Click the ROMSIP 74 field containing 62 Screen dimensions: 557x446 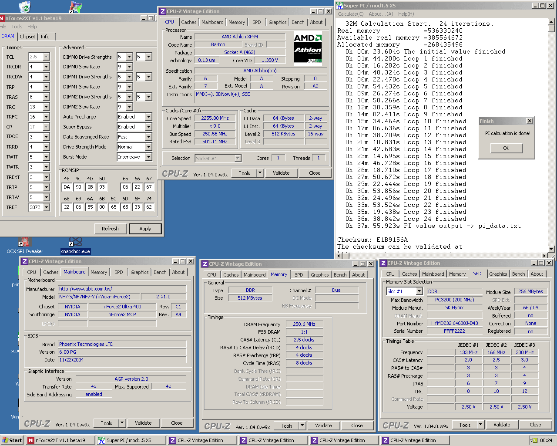point(149,207)
